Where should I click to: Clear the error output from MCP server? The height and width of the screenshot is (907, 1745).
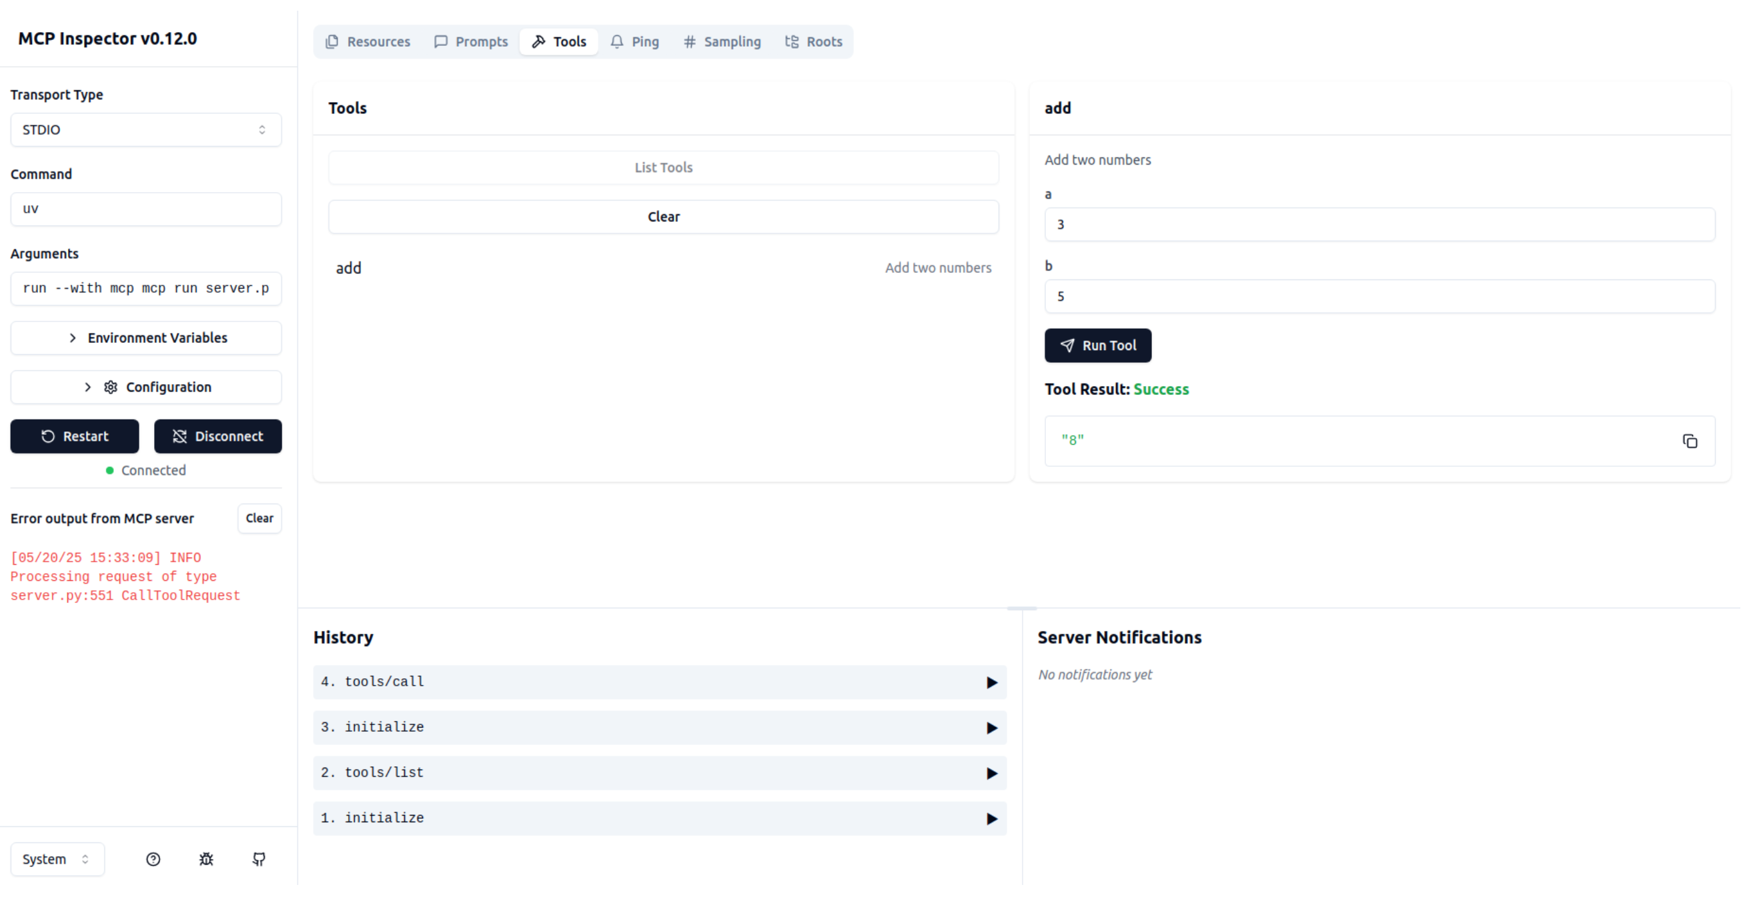[259, 518]
